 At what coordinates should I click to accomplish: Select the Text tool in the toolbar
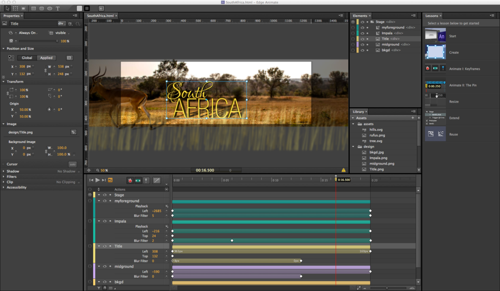58,8
